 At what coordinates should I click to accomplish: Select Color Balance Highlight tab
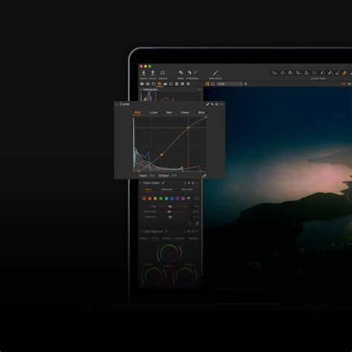coord(193,238)
